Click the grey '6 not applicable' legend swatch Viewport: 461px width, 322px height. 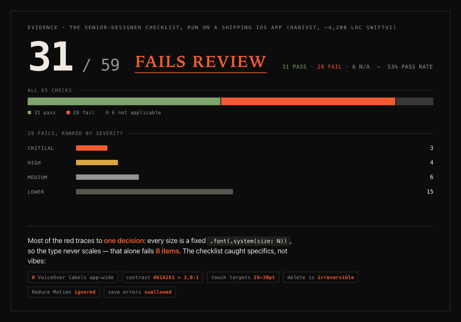coord(107,113)
